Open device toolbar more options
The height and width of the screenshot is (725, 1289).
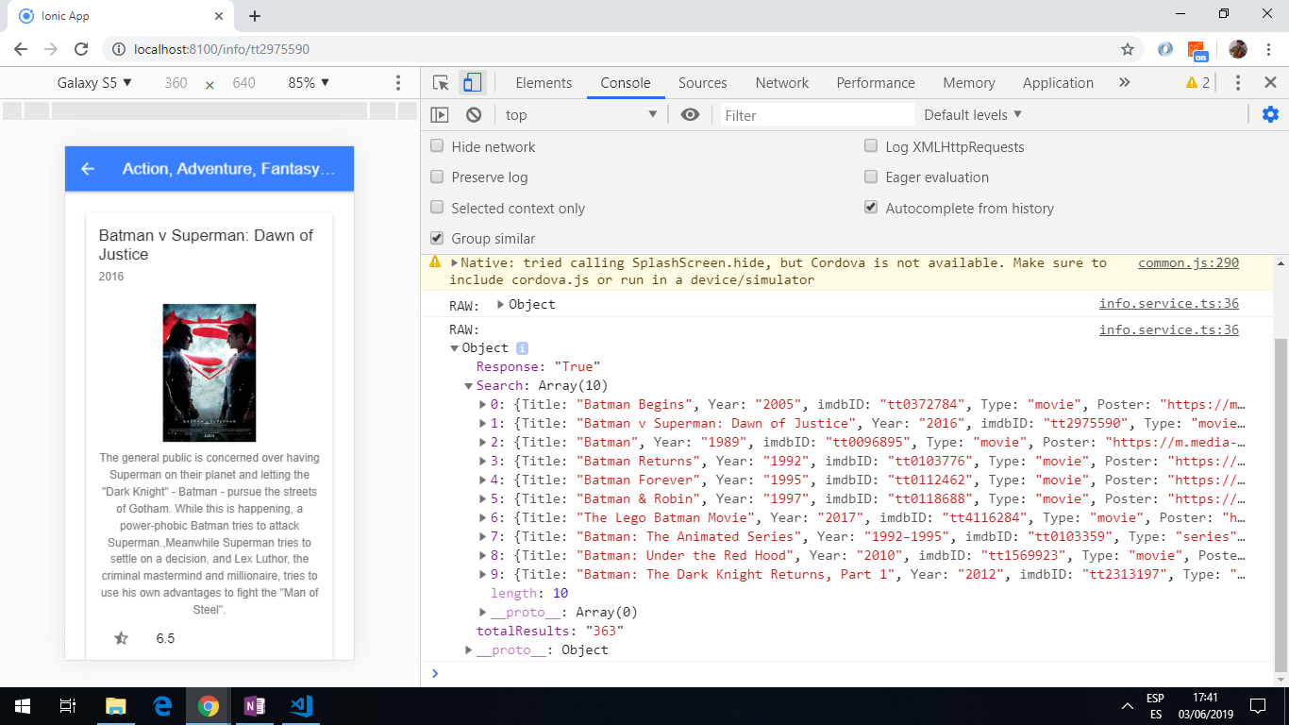(x=398, y=83)
